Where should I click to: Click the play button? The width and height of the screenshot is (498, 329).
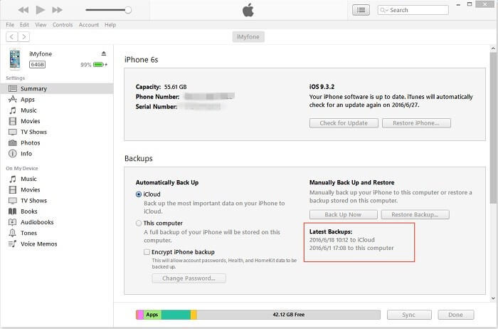click(x=41, y=10)
